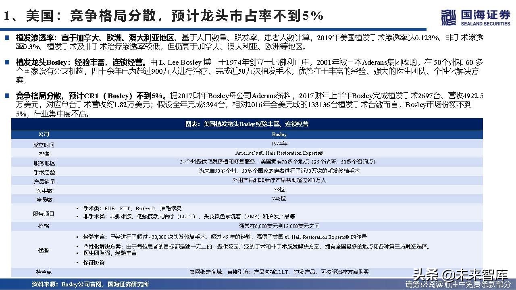Select the Bosley column header cell

[279, 134]
